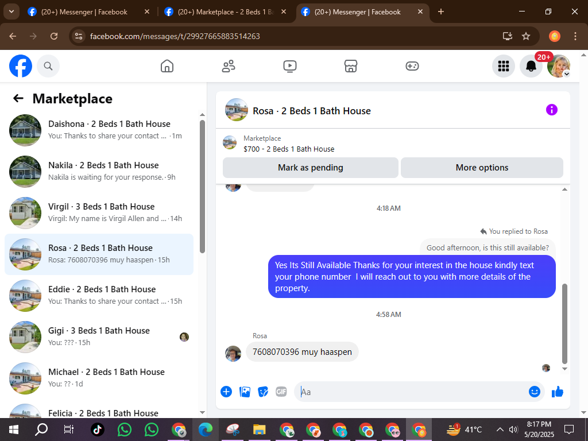Open Microsoft Edge from the taskbar
The height and width of the screenshot is (441, 588).
(x=206, y=430)
